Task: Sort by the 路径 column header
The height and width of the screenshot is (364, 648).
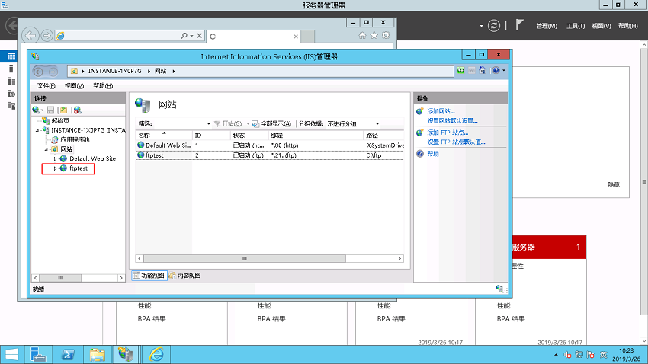Action: 383,136
